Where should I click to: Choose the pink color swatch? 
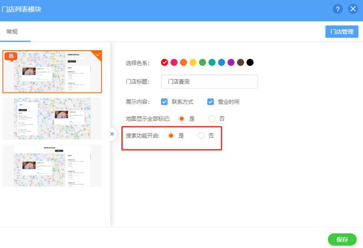click(174, 63)
